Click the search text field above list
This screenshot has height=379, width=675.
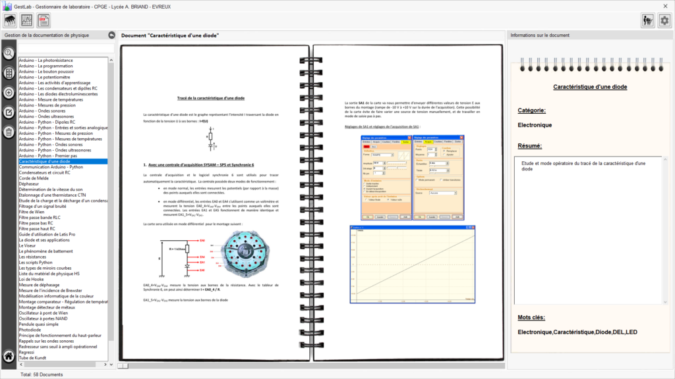click(66, 48)
